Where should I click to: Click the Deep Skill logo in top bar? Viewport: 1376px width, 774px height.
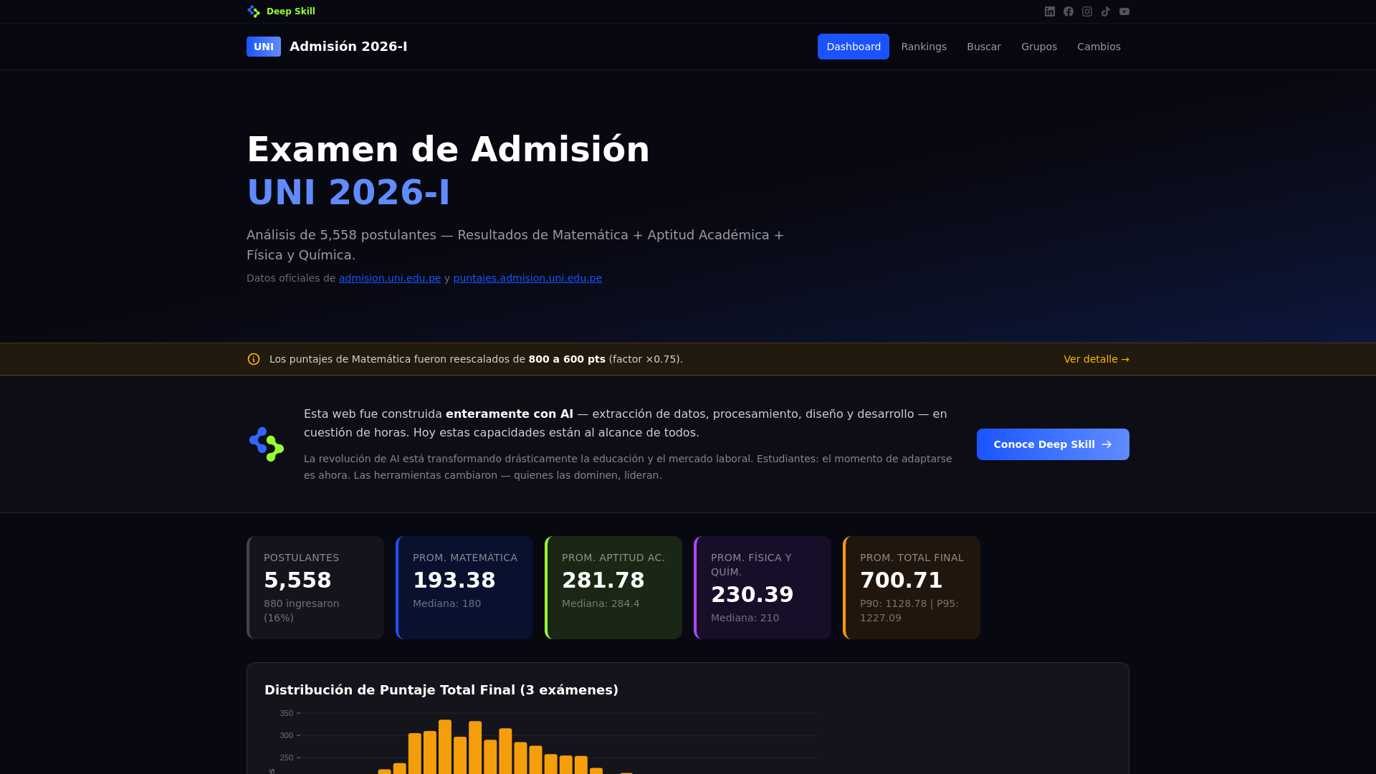254,11
